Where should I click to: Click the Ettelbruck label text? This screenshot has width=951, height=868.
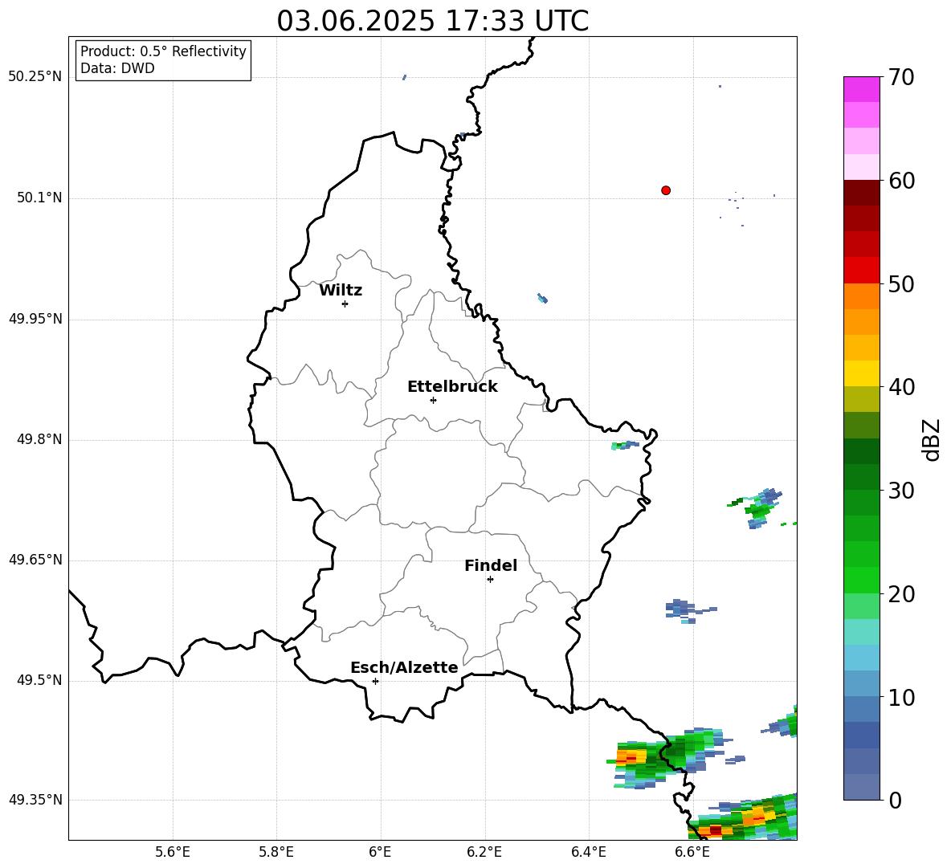[x=452, y=387]
